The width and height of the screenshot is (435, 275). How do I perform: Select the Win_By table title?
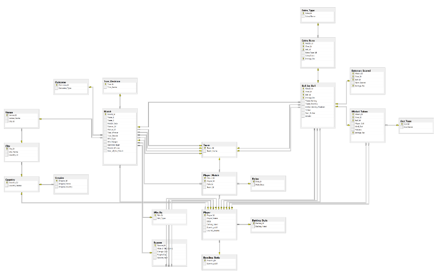tap(158, 213)
